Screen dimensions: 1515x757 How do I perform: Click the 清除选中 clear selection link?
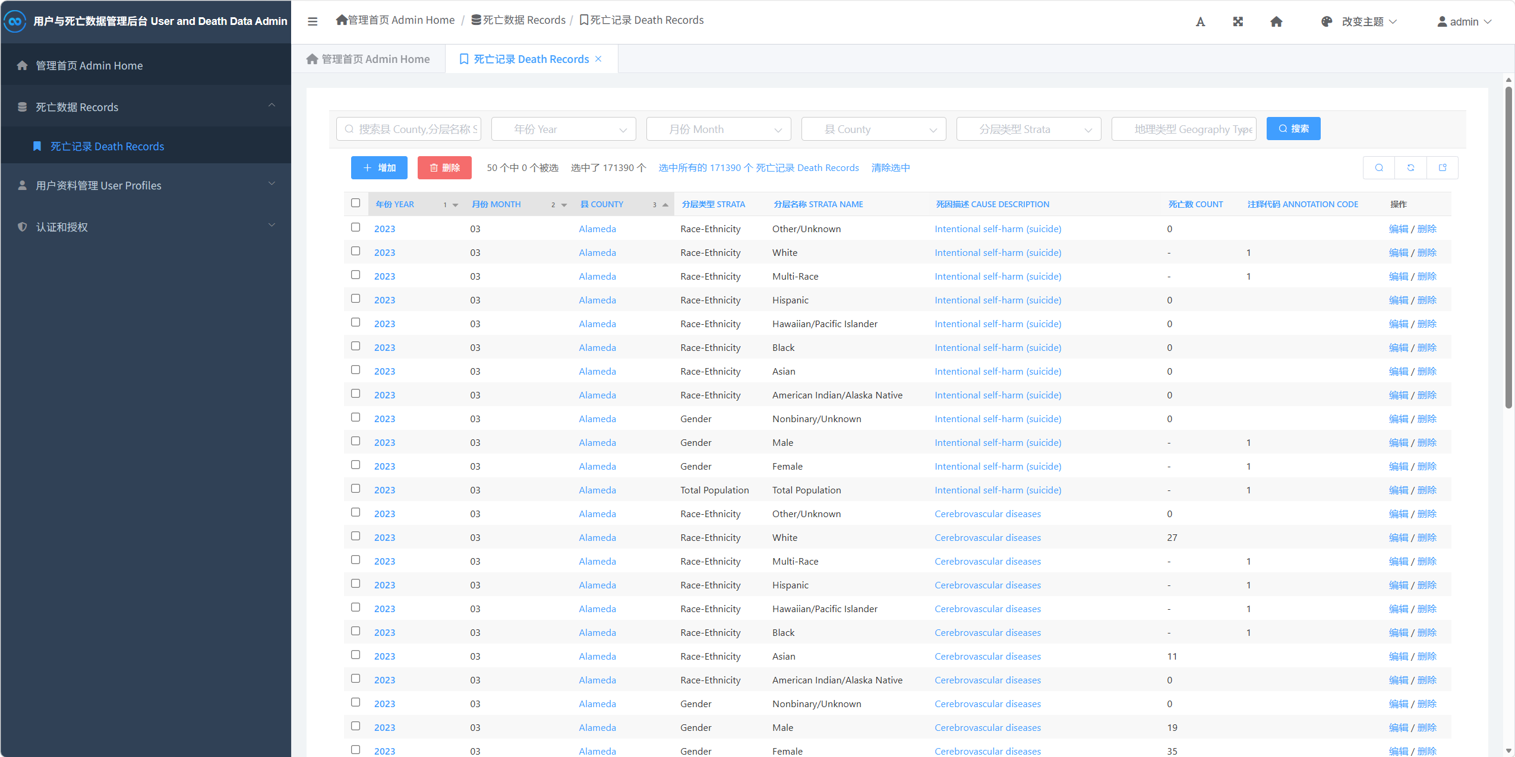890,168
